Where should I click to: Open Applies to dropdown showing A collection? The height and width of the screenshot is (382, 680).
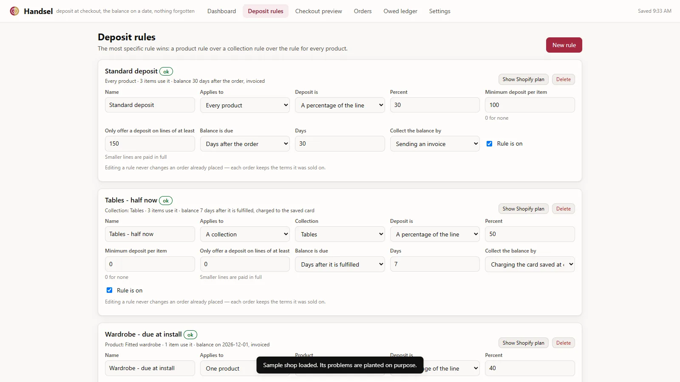pyautogui.click(x=245, y=234)
